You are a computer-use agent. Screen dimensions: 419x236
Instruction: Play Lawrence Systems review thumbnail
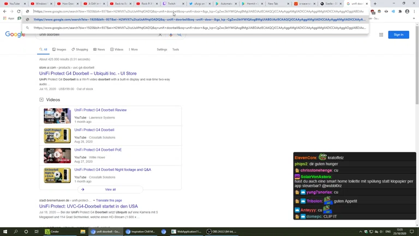[x=57, y=116]
